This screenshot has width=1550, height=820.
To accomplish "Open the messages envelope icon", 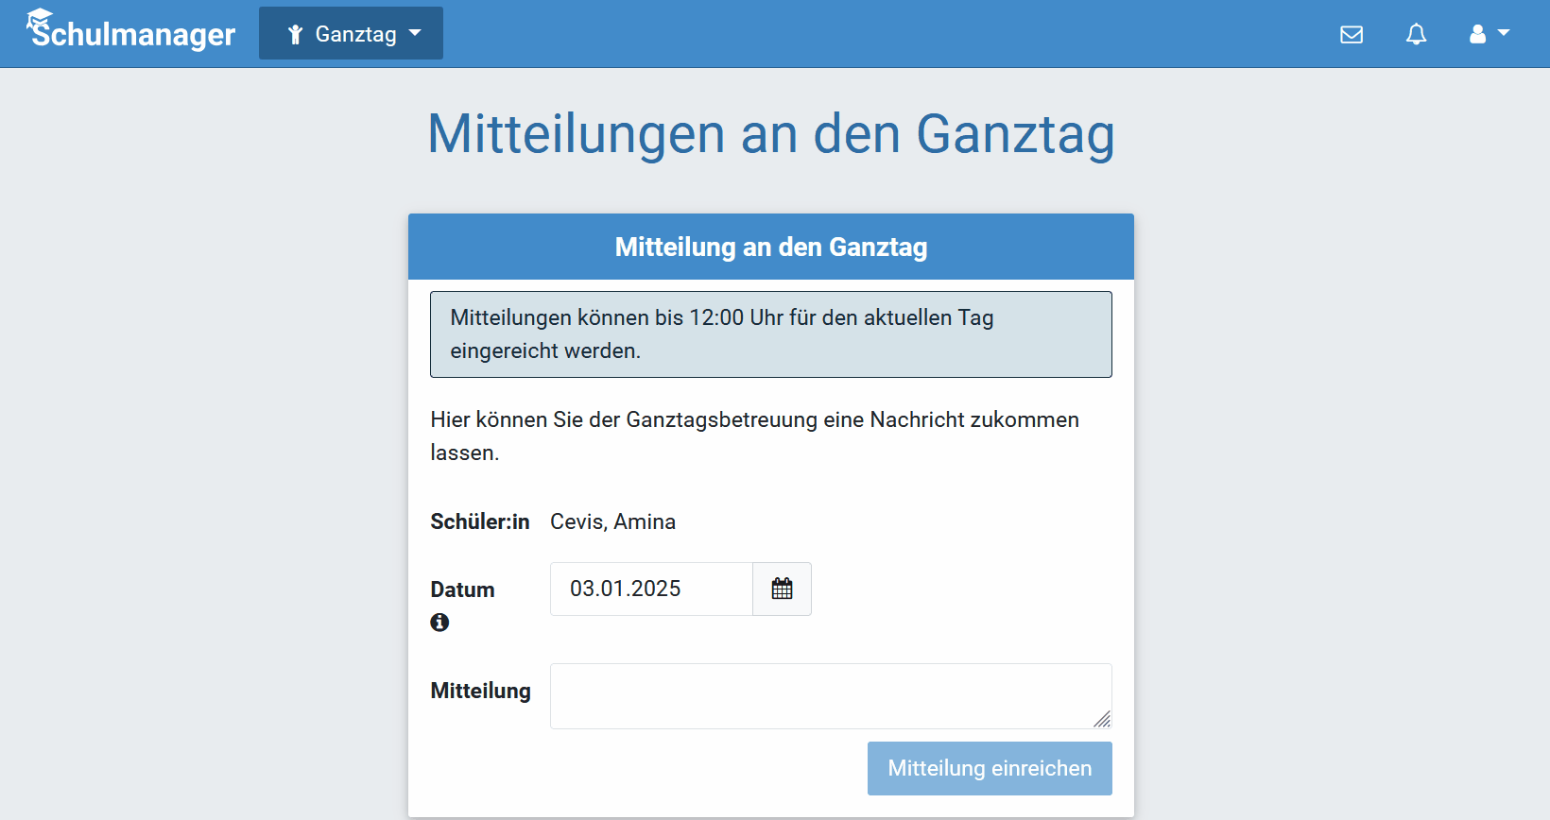I will tap(1352, 34).
